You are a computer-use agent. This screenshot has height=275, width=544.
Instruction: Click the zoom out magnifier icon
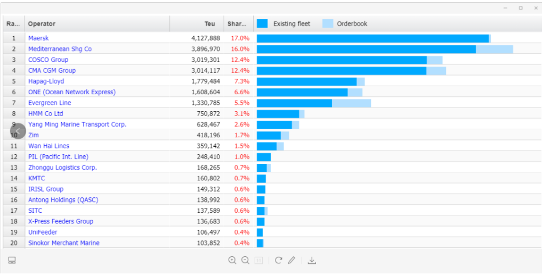(x=245, y=260)
